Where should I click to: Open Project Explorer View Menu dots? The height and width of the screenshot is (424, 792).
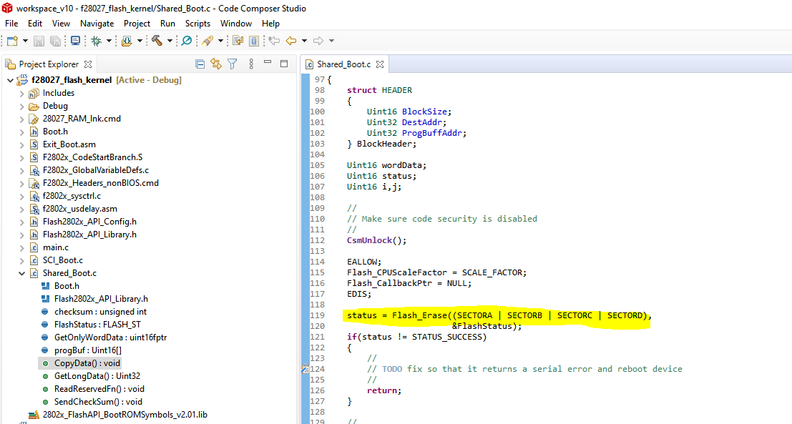point(251,64)
